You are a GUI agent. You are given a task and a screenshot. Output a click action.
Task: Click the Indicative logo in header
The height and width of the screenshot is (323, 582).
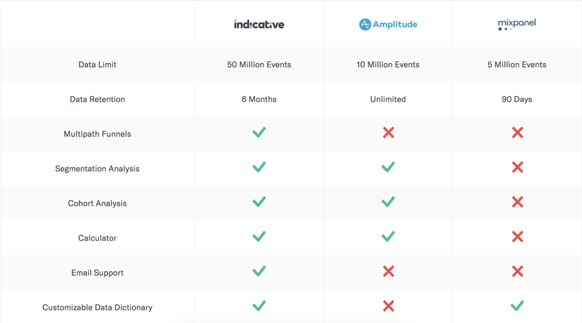point(259,24)
